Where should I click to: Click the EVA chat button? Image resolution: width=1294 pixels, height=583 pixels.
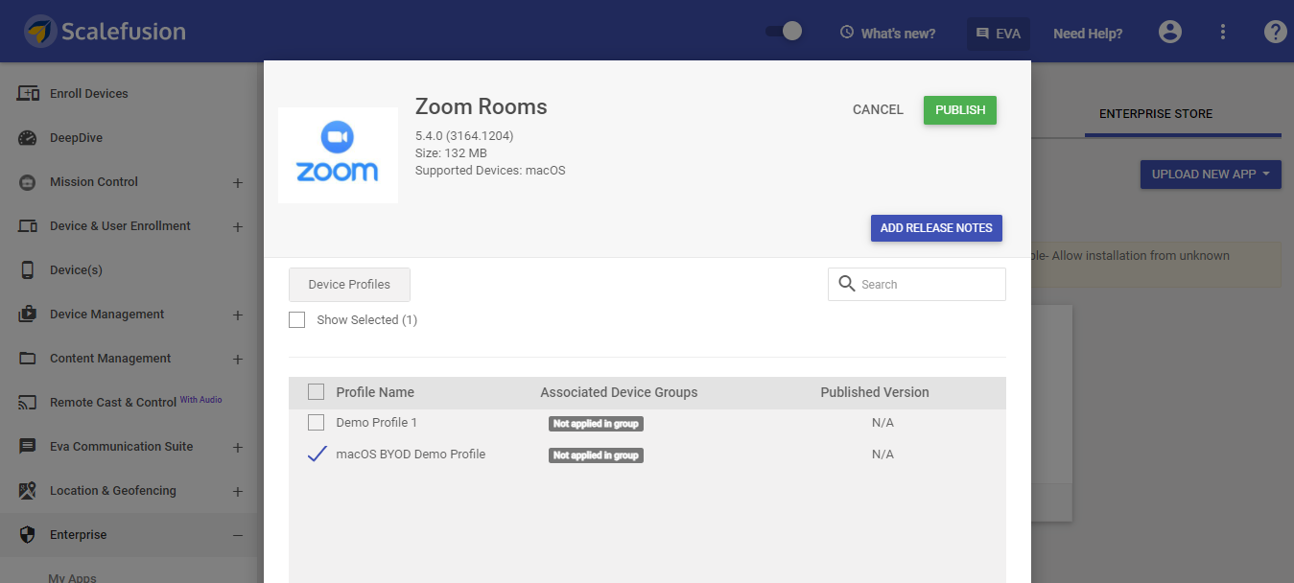[x=998, y=33]
